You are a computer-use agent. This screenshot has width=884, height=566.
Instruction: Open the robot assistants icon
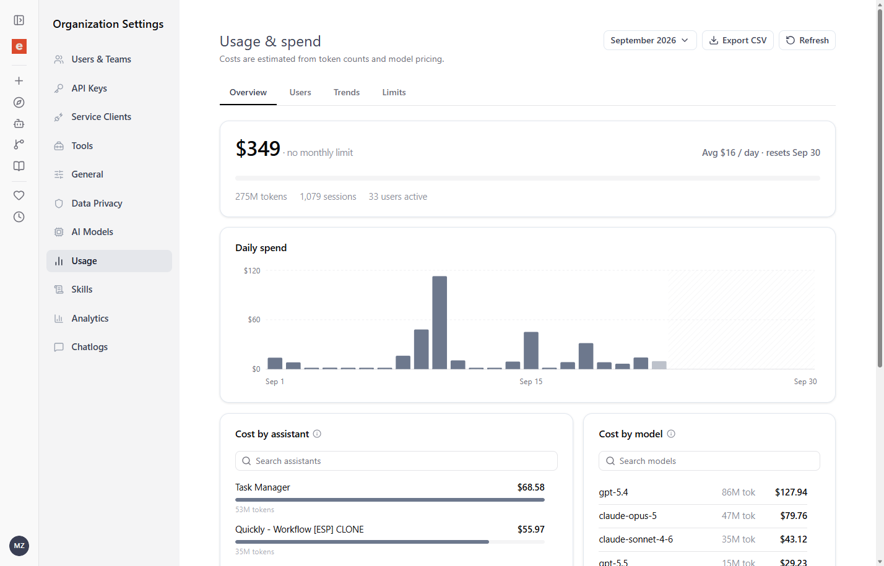pos(19,124)
